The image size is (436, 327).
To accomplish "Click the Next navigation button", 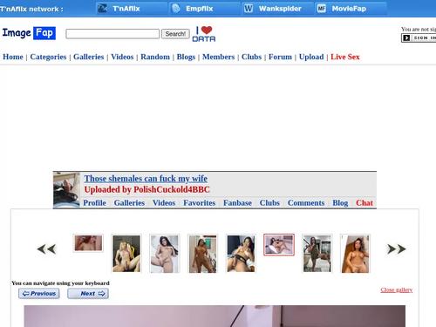I will click(88, 293).
